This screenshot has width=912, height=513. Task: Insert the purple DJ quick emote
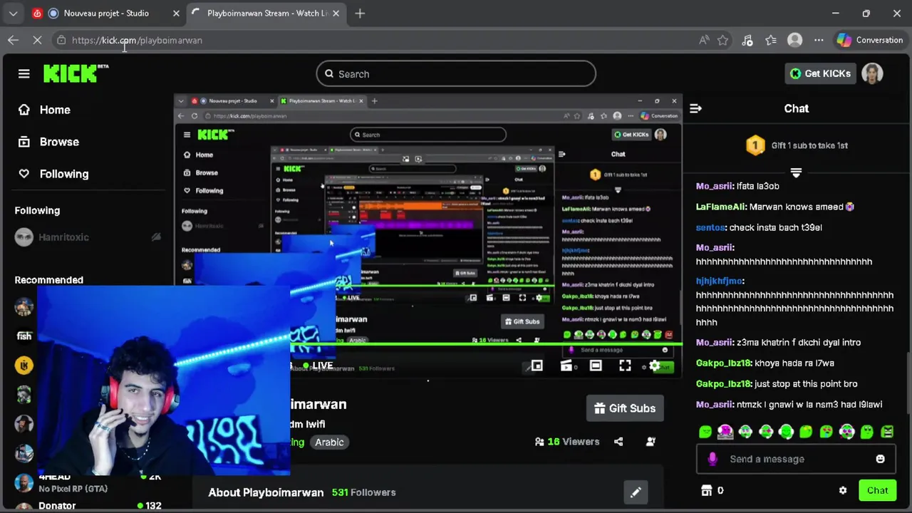[725, 431]
